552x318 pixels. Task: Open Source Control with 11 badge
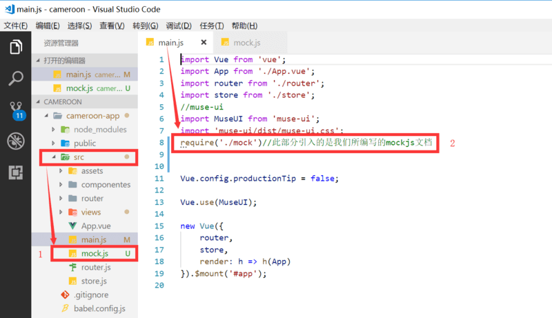pyautogui.click(x=16, y=110)
